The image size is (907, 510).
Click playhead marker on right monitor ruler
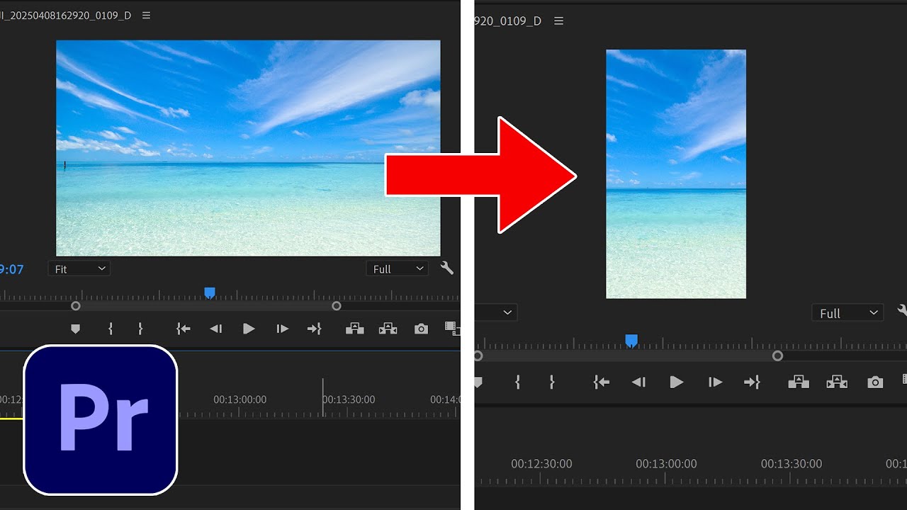click(x=631, y=341)
